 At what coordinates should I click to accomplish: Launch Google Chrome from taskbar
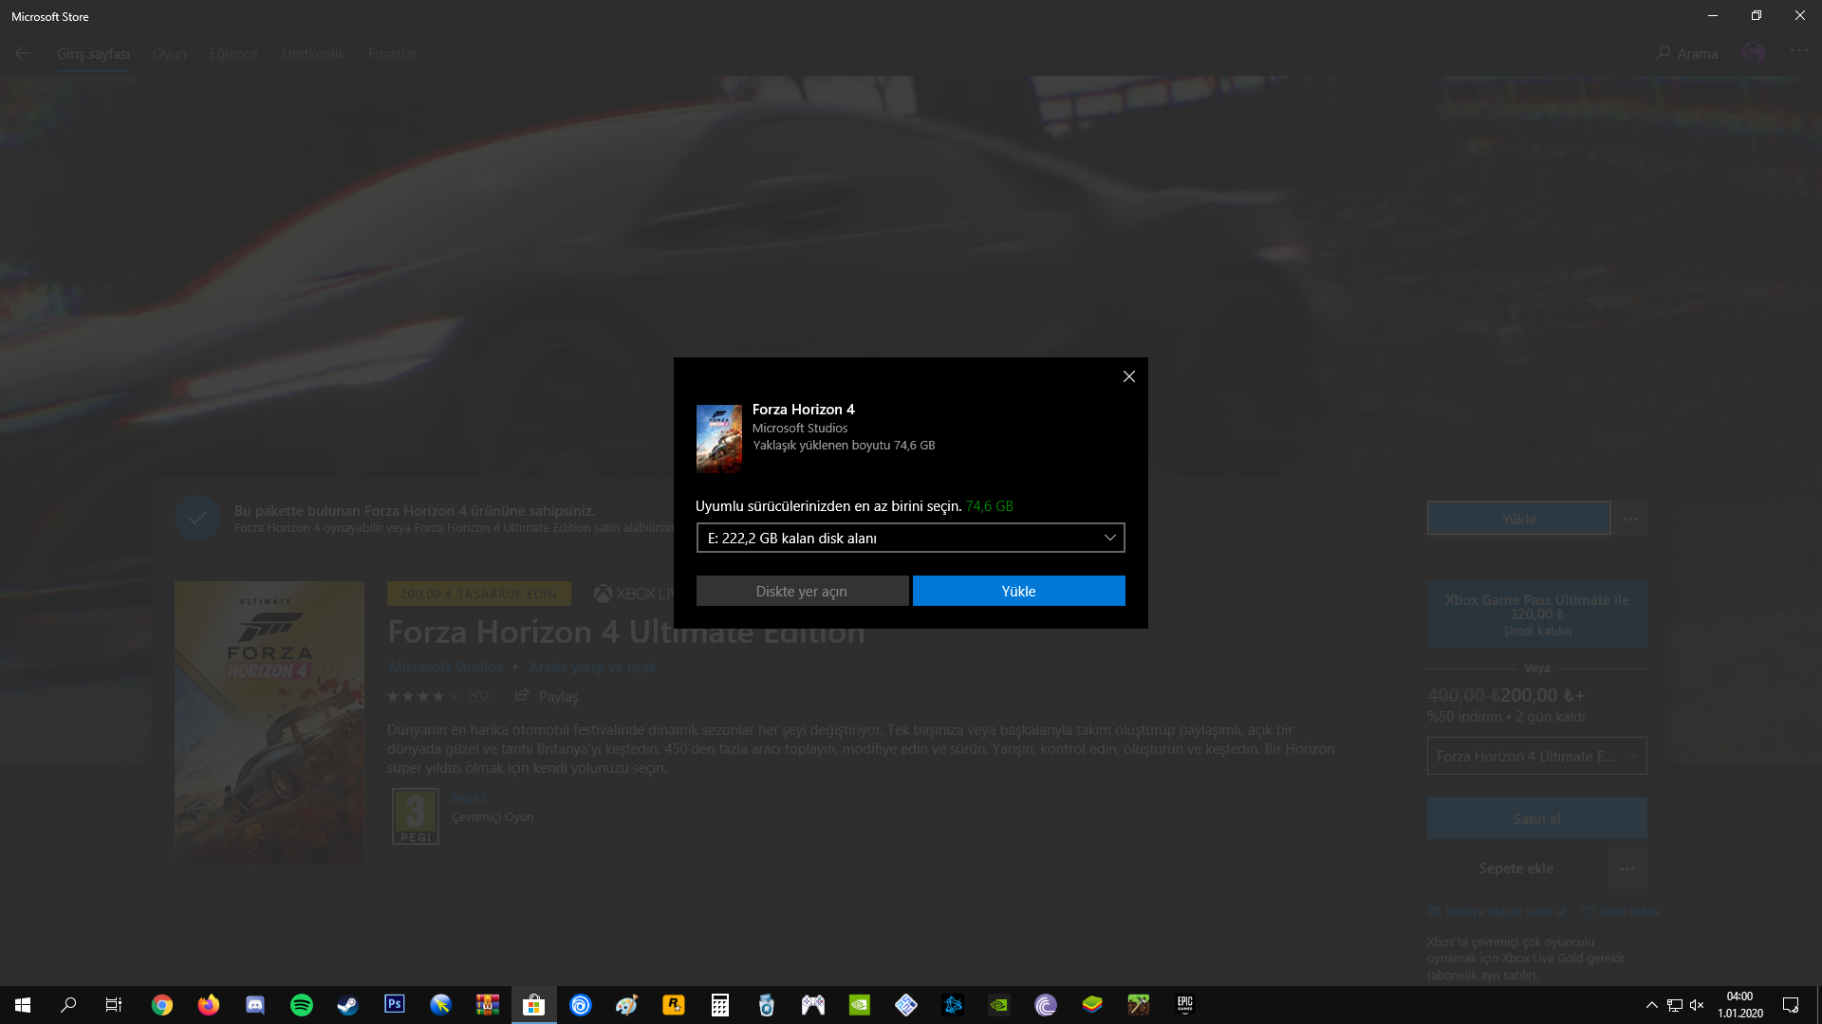pyautogui.click(x=162, y=1005)
